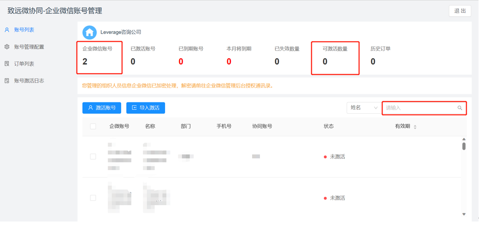Click the 激活账号 button
Image resolution: width=479 pixels, height=225 pixels.
(102, 108)
